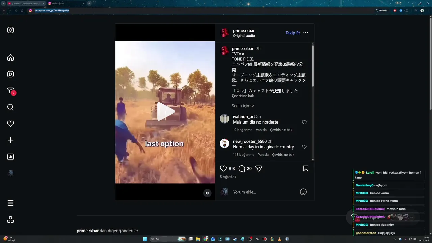This screenshot has height=243, width=432.
Task: Open Settings gear in taskbar
Action: pos(287,239)
